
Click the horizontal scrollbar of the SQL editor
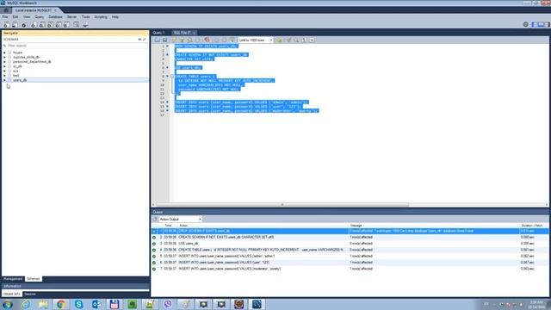pos(282,205)
